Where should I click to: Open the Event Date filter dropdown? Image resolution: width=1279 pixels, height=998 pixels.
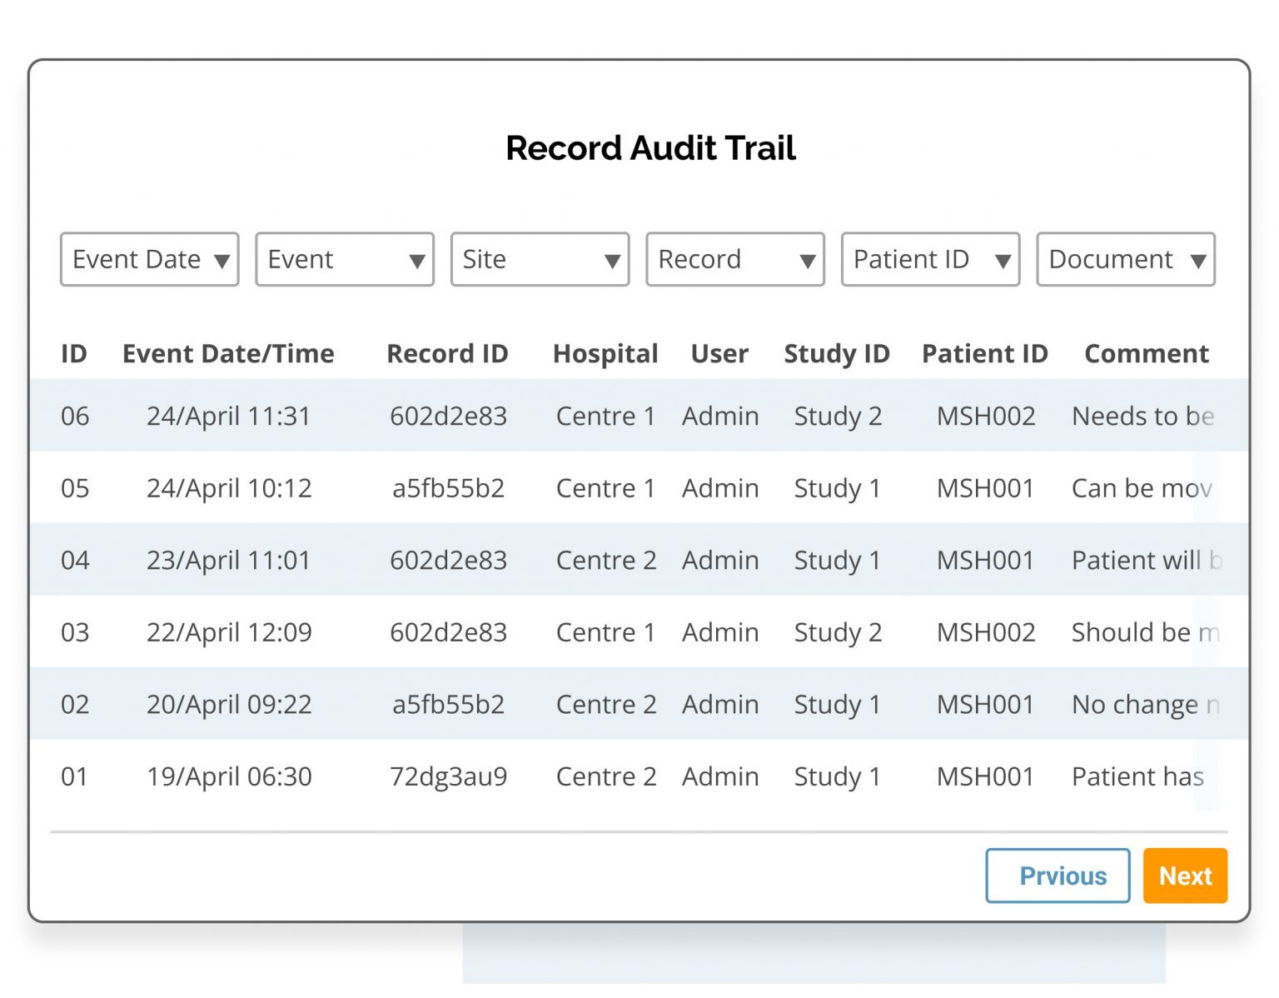point(150,259)
